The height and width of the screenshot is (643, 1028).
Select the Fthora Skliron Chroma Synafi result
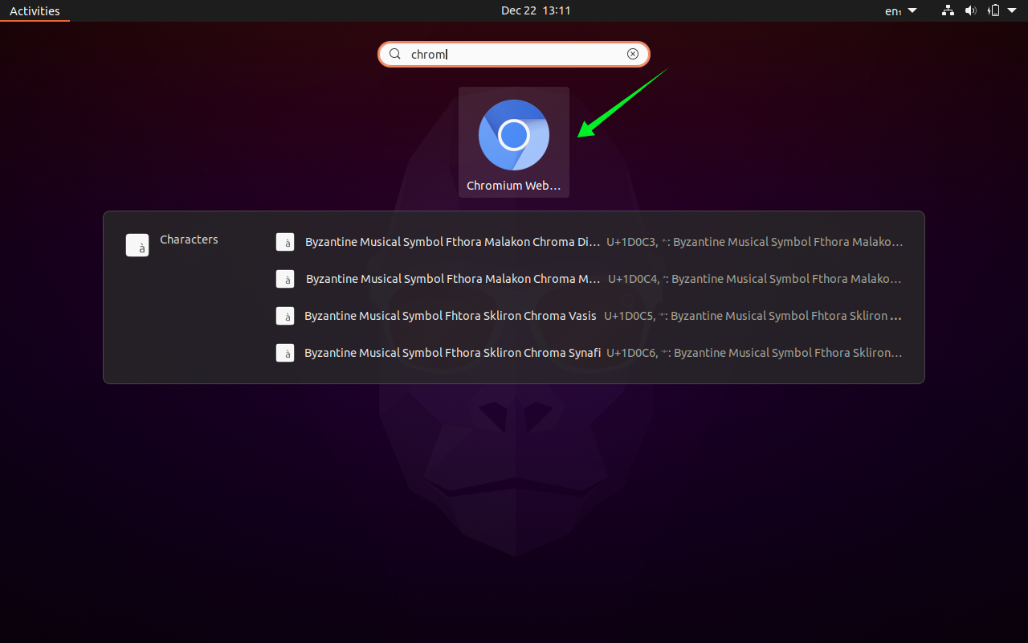click(x=589, y=353)
